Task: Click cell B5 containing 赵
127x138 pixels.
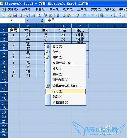Action: coord(28,49)
